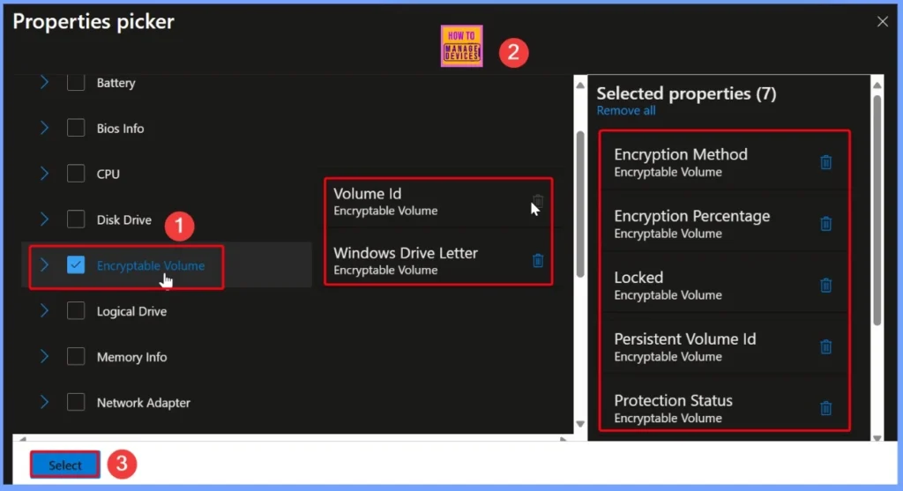Click the Remove all link

tap(626, 110)
